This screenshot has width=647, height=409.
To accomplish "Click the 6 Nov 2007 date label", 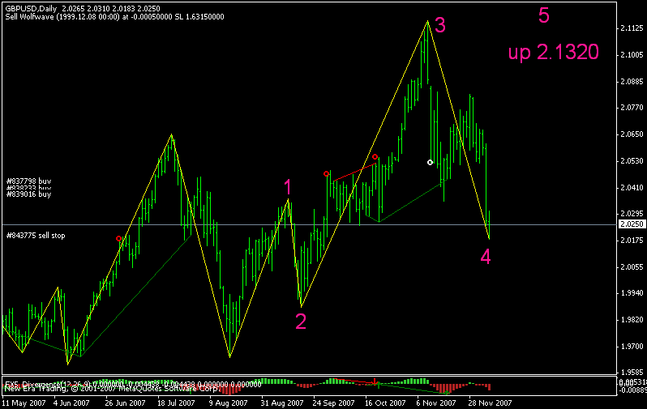I will 436,403.
